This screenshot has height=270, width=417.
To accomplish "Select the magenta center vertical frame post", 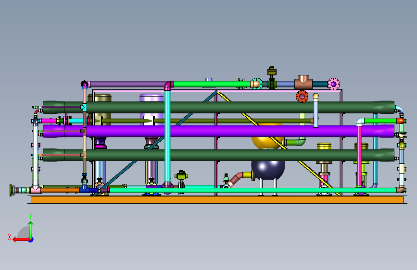I will click(x=215, y=144).
